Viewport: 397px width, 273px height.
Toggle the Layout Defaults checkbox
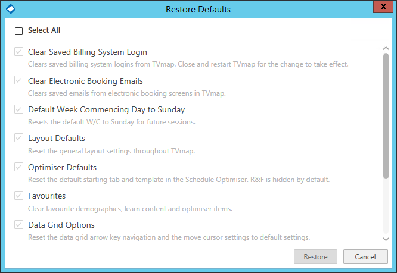(18, 138)
